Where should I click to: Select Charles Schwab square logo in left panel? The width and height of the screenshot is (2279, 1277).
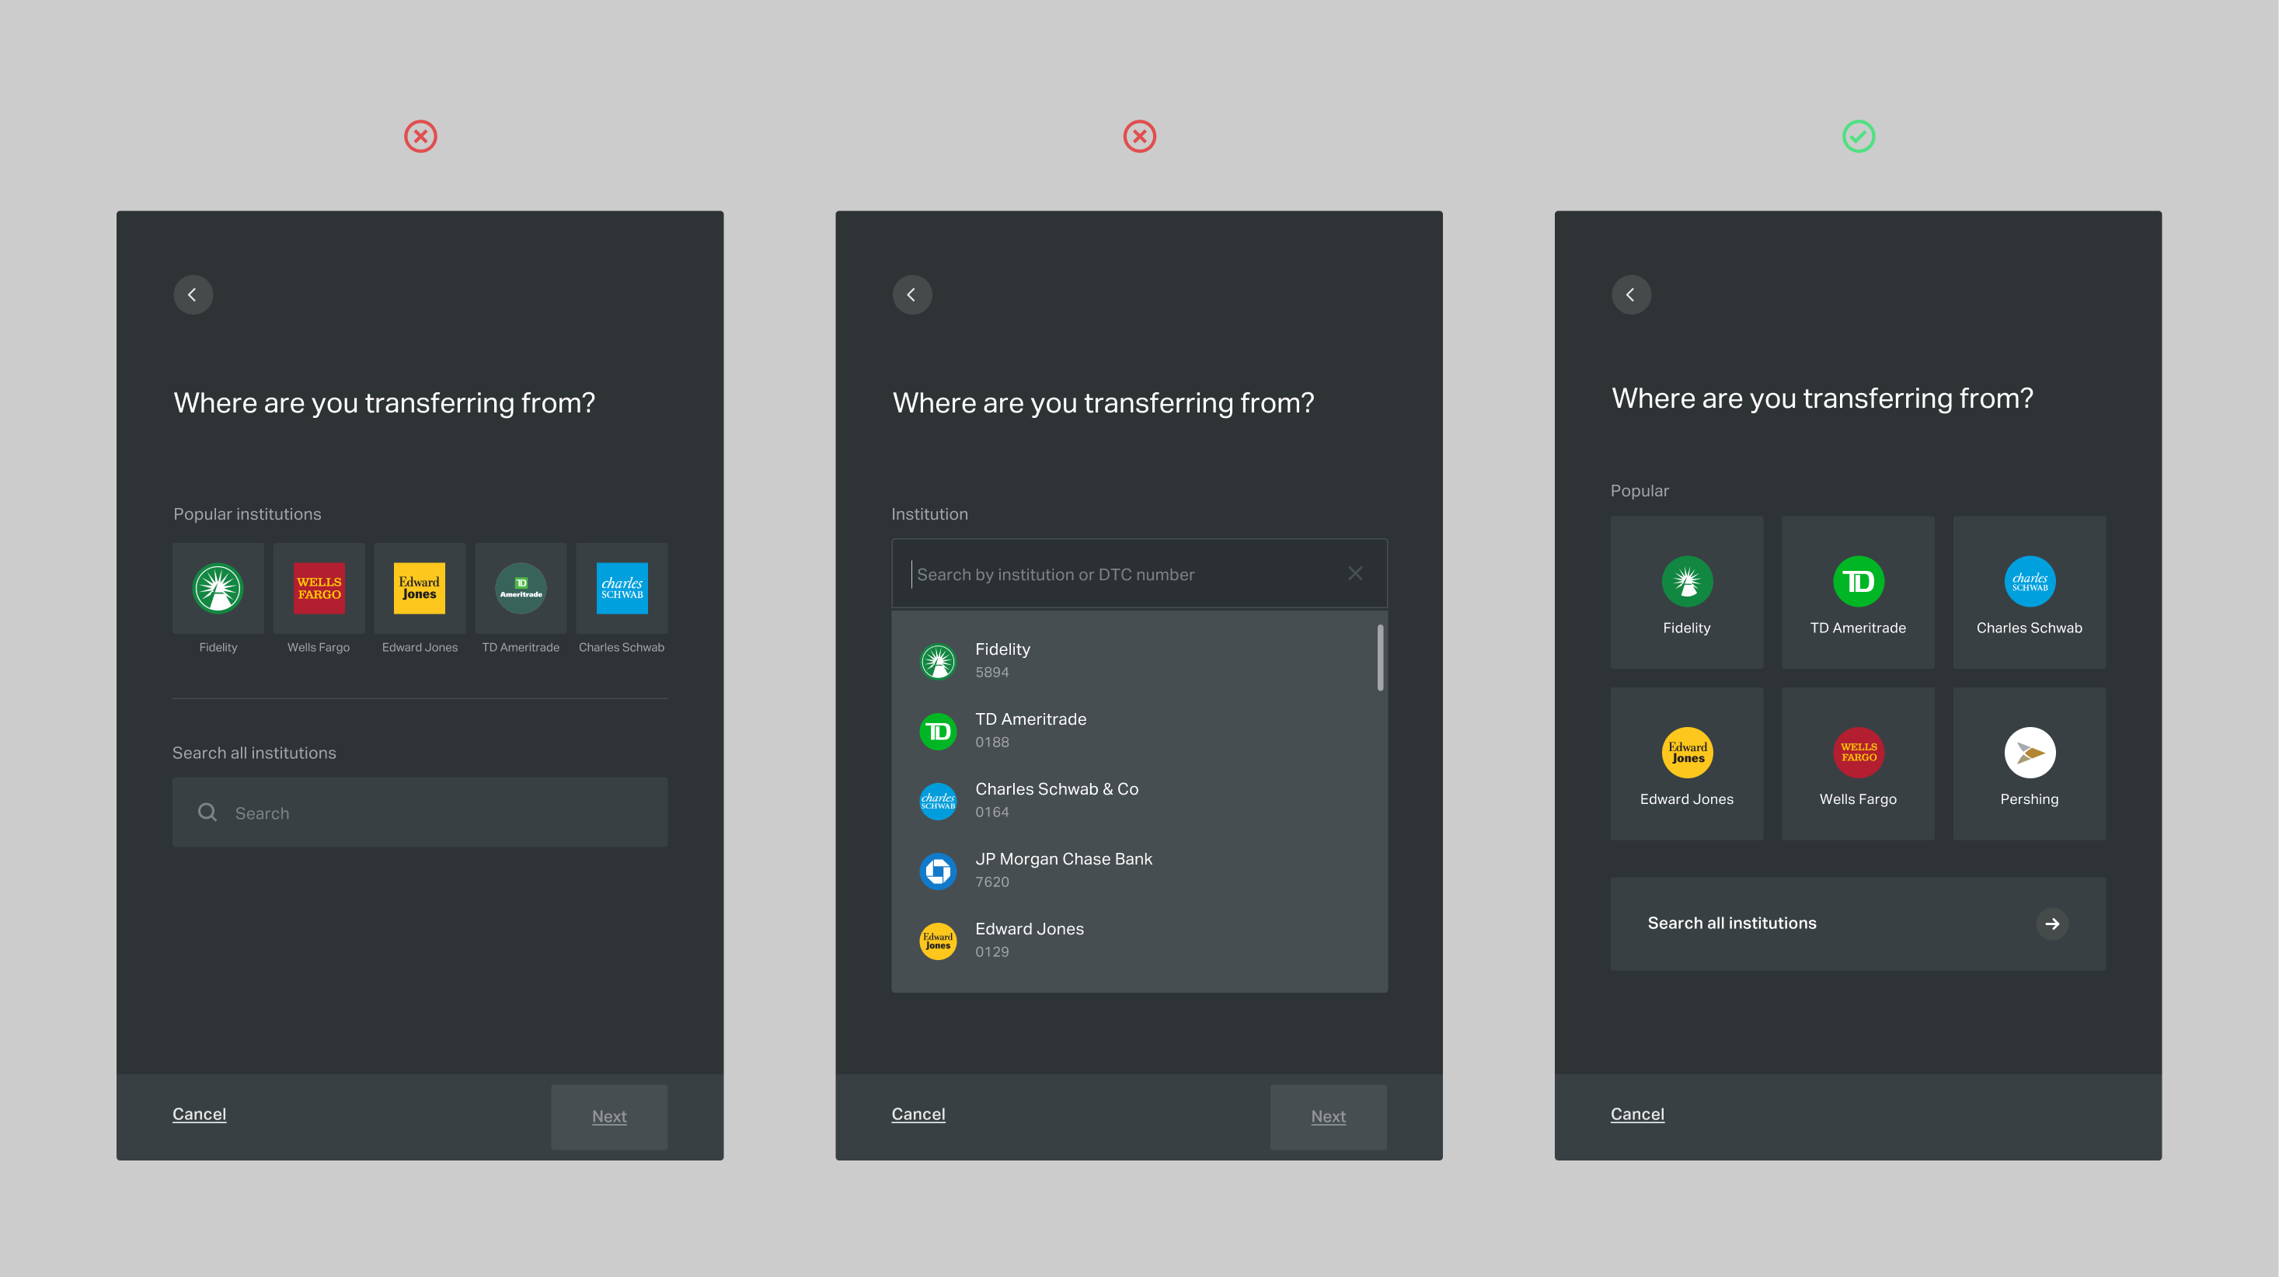[x=621, y=588]
